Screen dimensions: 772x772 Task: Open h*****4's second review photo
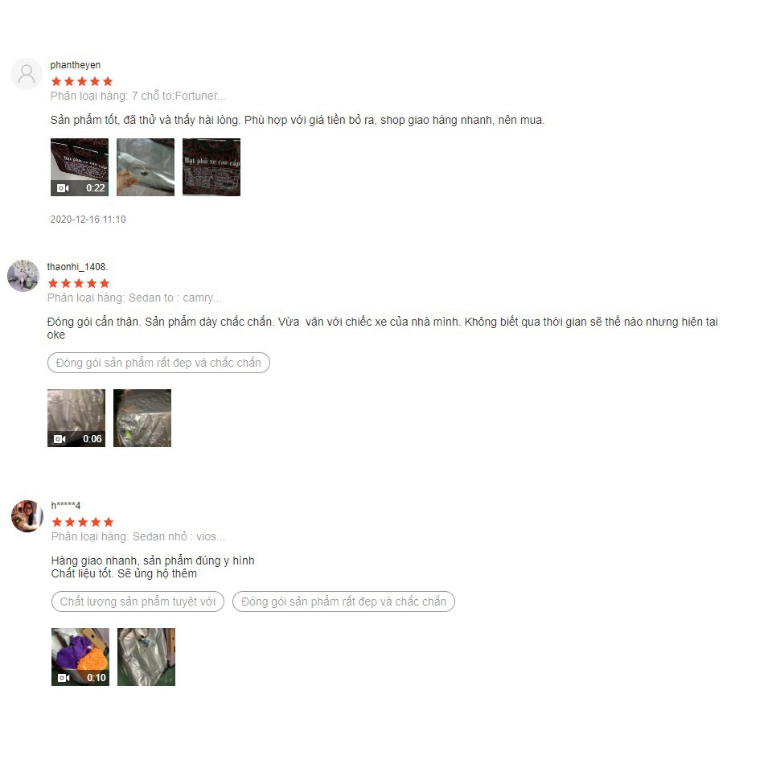click(x=146, y=657)
